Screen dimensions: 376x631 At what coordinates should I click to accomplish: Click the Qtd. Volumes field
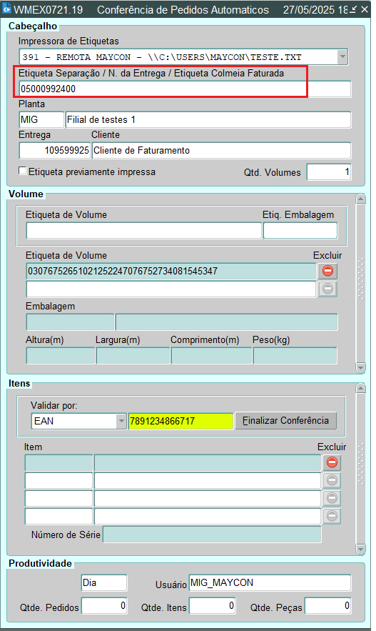pos(329,172)
